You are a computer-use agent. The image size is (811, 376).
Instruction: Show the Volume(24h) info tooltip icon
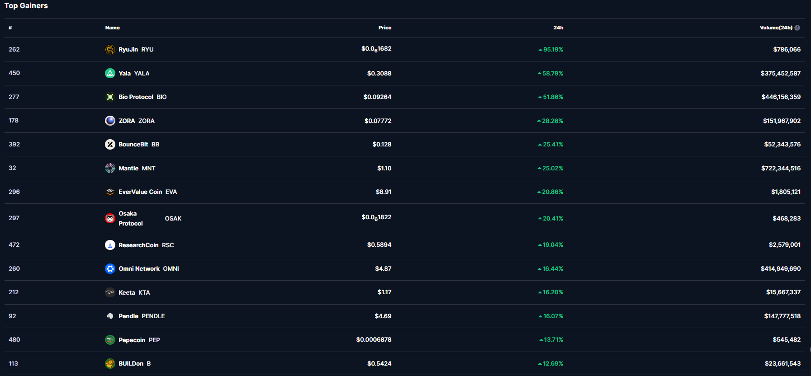pyautogui.click(x=797, y=28)
